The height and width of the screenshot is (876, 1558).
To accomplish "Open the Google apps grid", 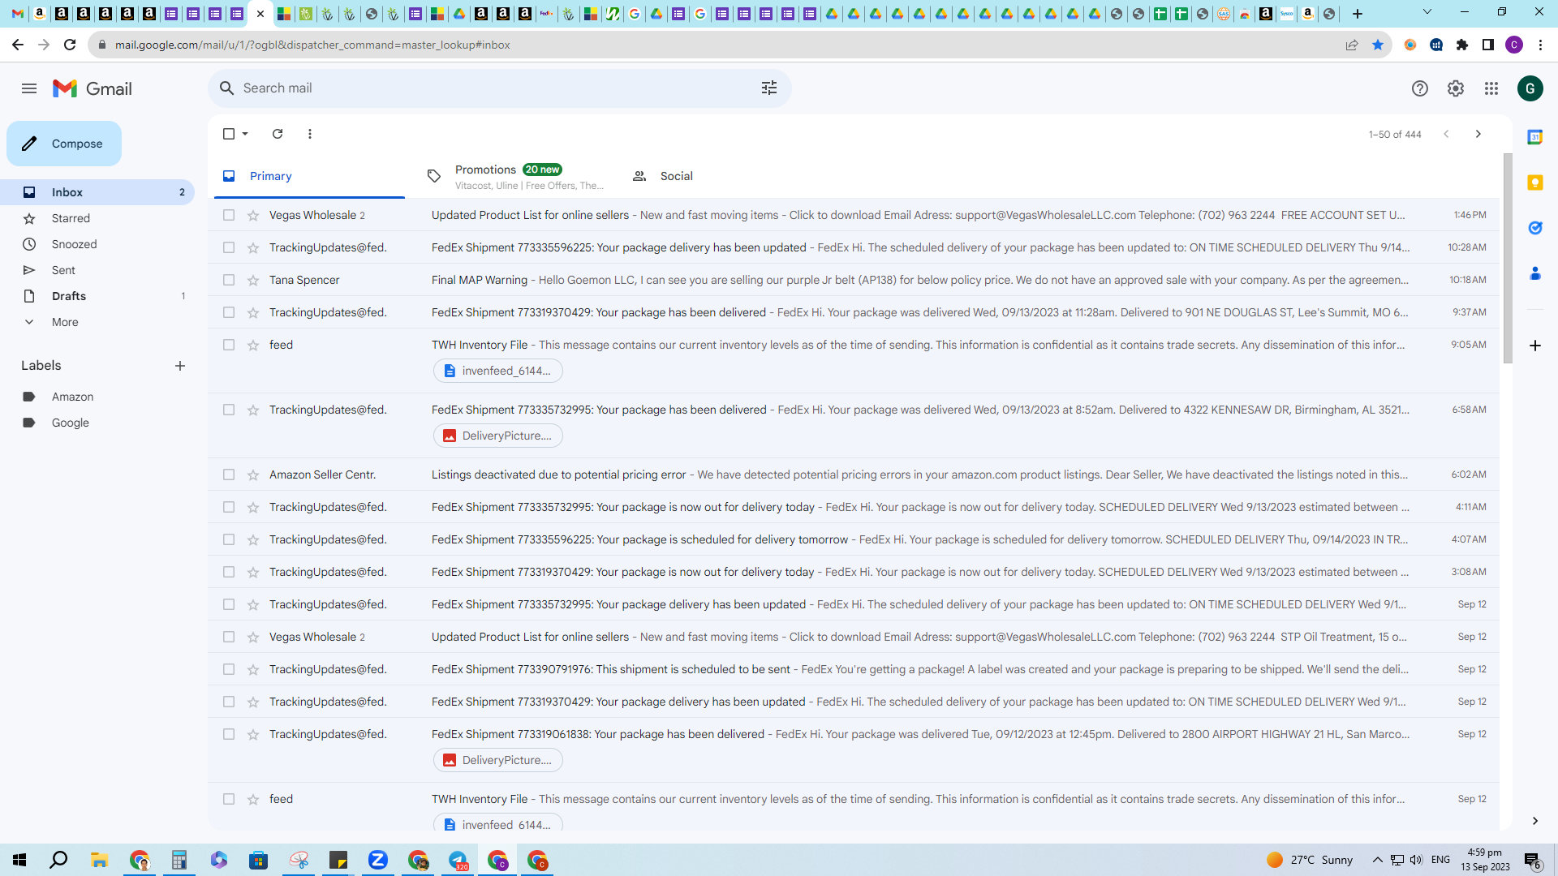I will coord(1491,88).
